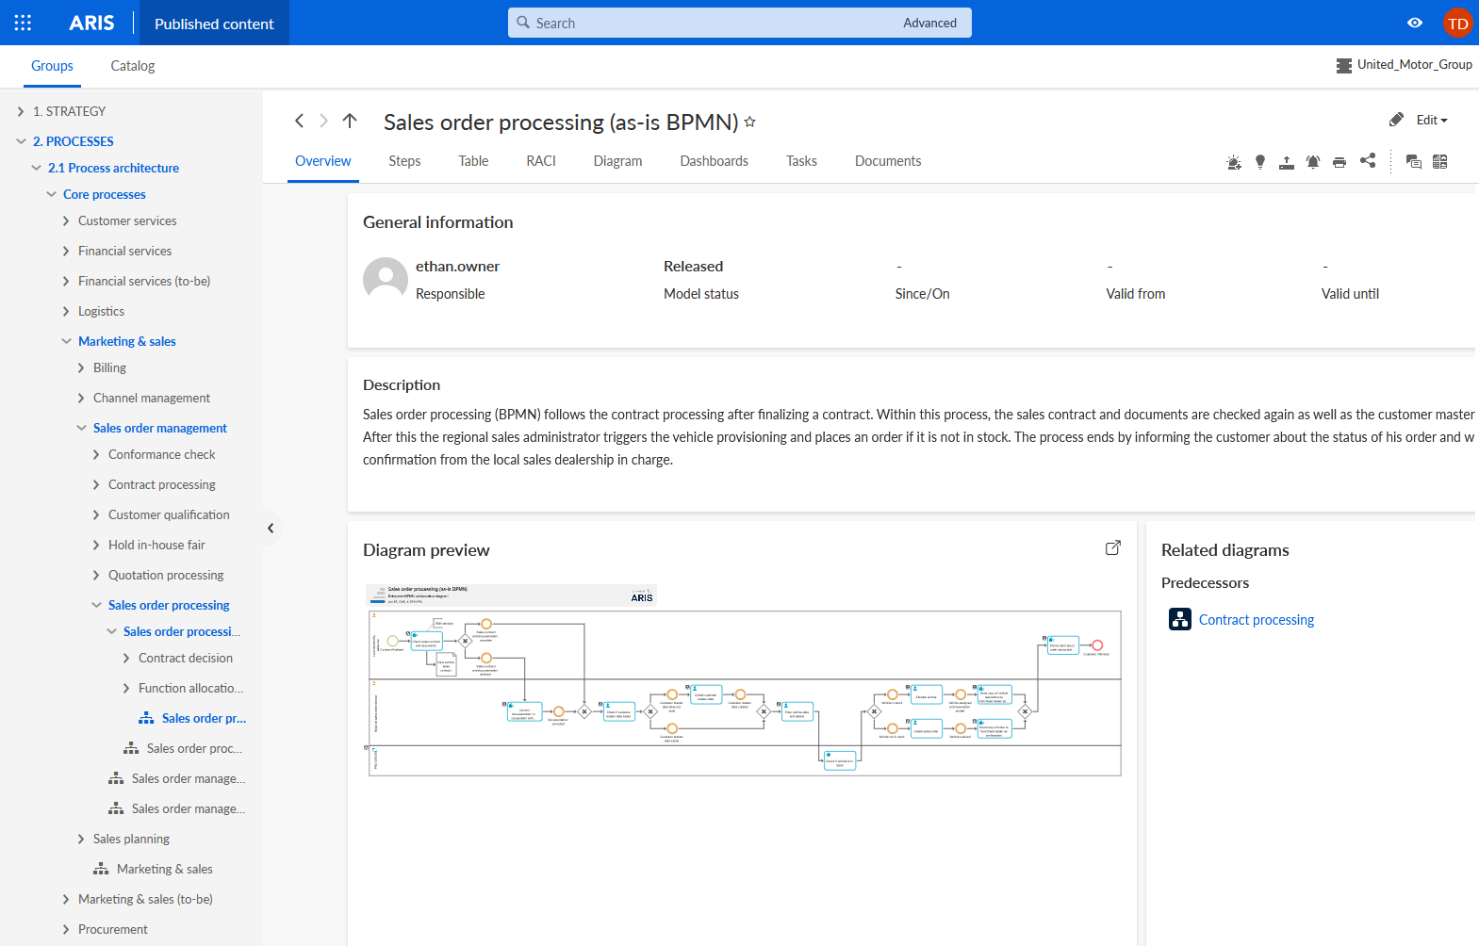Image resolution: width=1479 pixels, height=946 pixels.
Task: Click the light bulb idea icon
Action: (x=1260, y=162)
